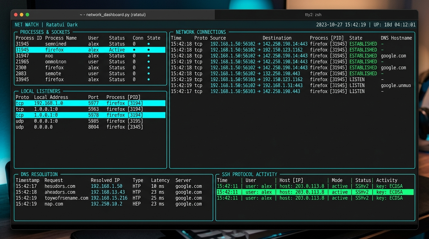Select the SSH PROTOCOL ACTIVITY panel title
429x239 pixels.
pos(249,174)
